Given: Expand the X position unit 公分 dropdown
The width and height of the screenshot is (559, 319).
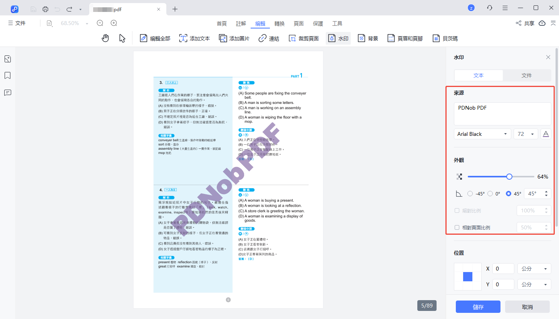Looking at the screenshot, I should pyautogui.click(x=534, y=269).
